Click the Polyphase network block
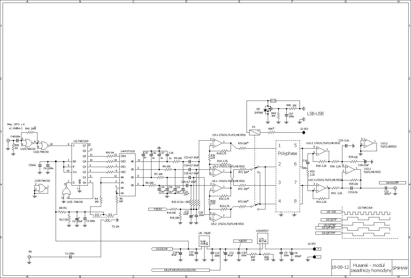411x278 pixels. pyautogui.click(x=288, y=176)
